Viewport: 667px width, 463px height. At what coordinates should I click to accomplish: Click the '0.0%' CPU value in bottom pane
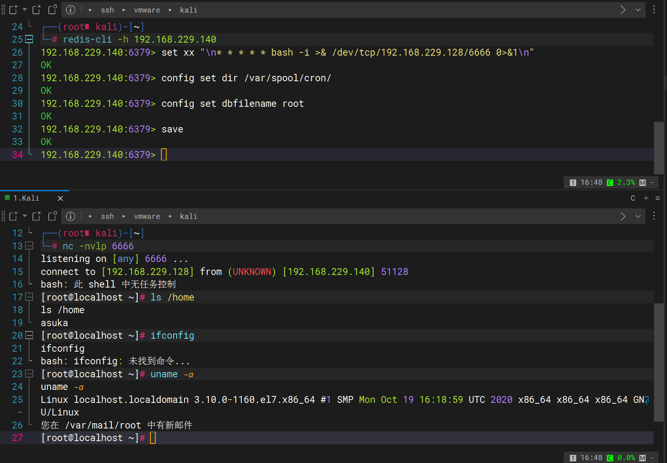click(x=626, y=458)
